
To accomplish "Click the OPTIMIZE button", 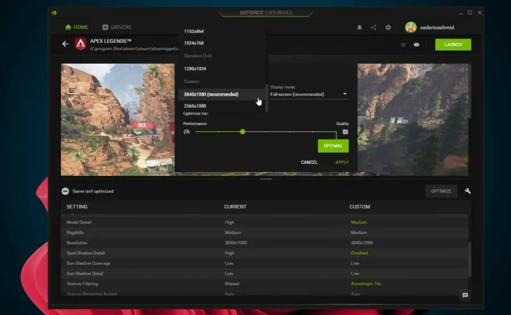I will point(441,191).
